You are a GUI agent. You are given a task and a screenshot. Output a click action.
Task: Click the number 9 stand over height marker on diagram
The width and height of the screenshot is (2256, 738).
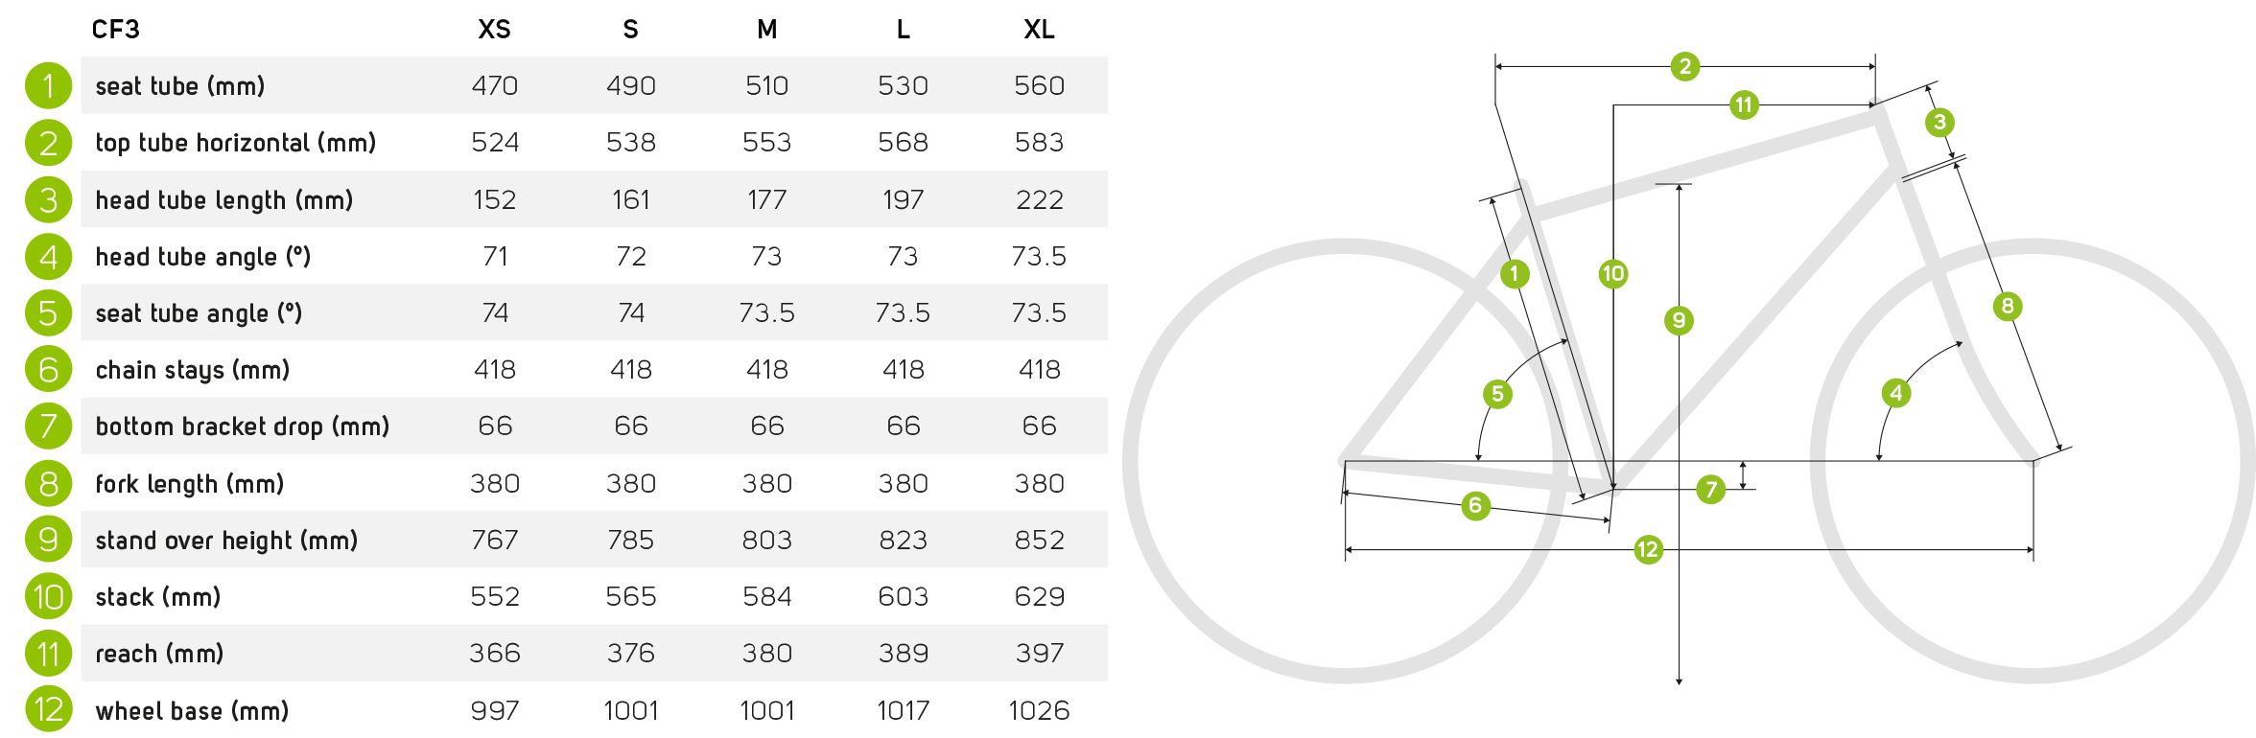1679,320
